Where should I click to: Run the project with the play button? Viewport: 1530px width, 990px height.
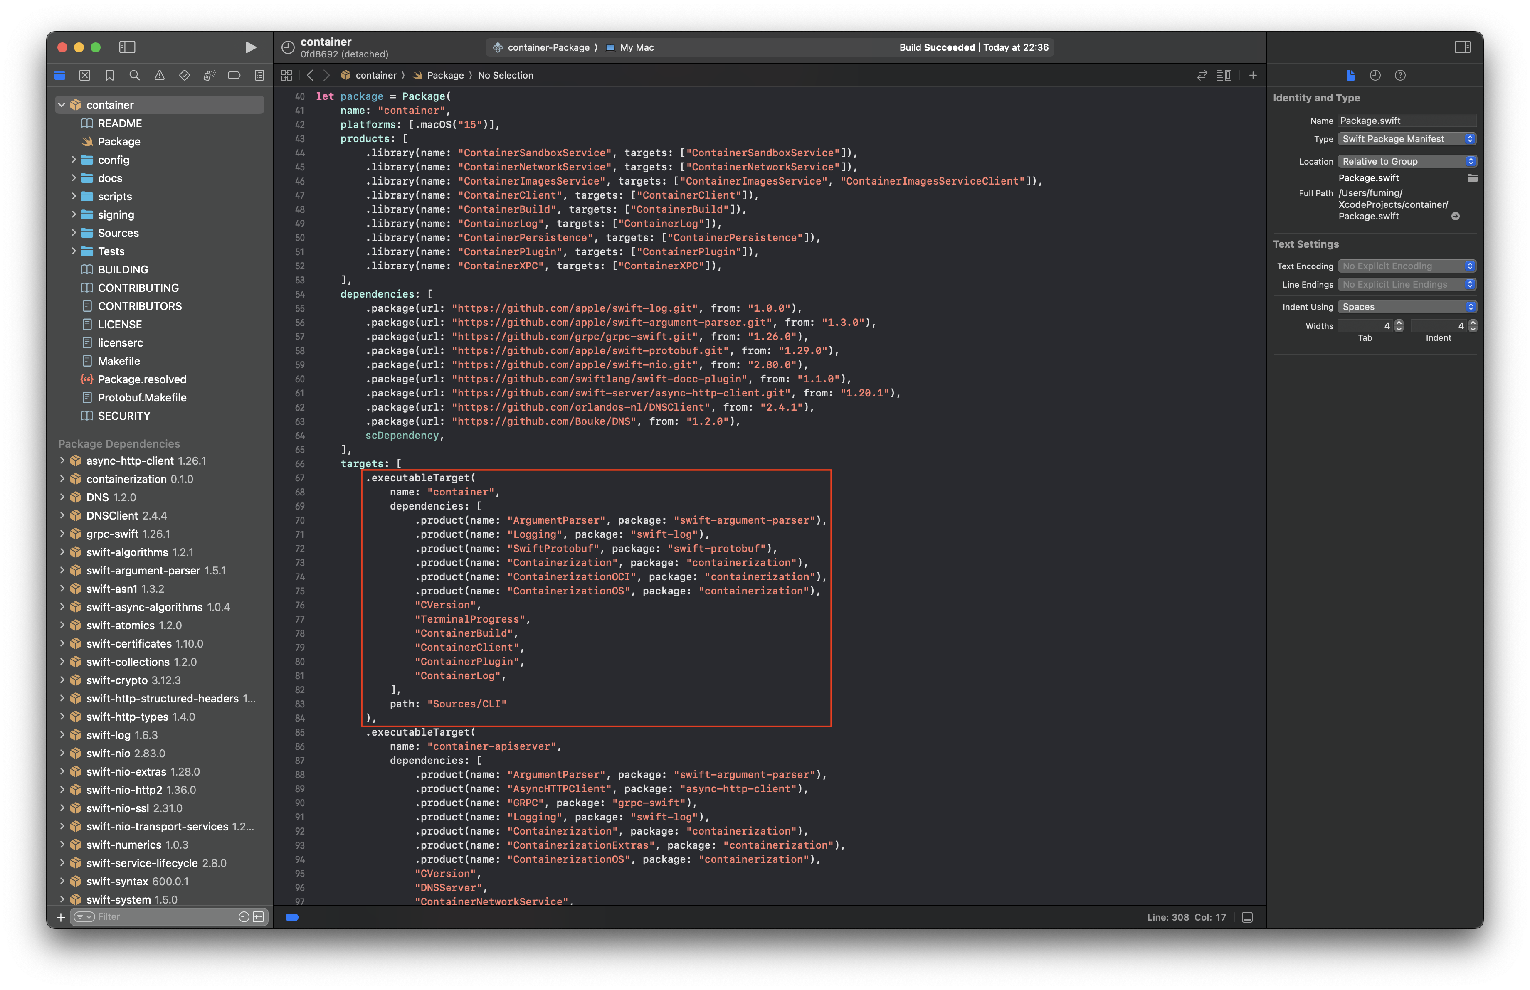(x=251, y=47)
